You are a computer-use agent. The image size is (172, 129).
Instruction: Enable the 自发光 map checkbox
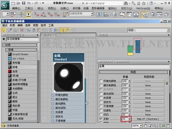click(101, 102)
